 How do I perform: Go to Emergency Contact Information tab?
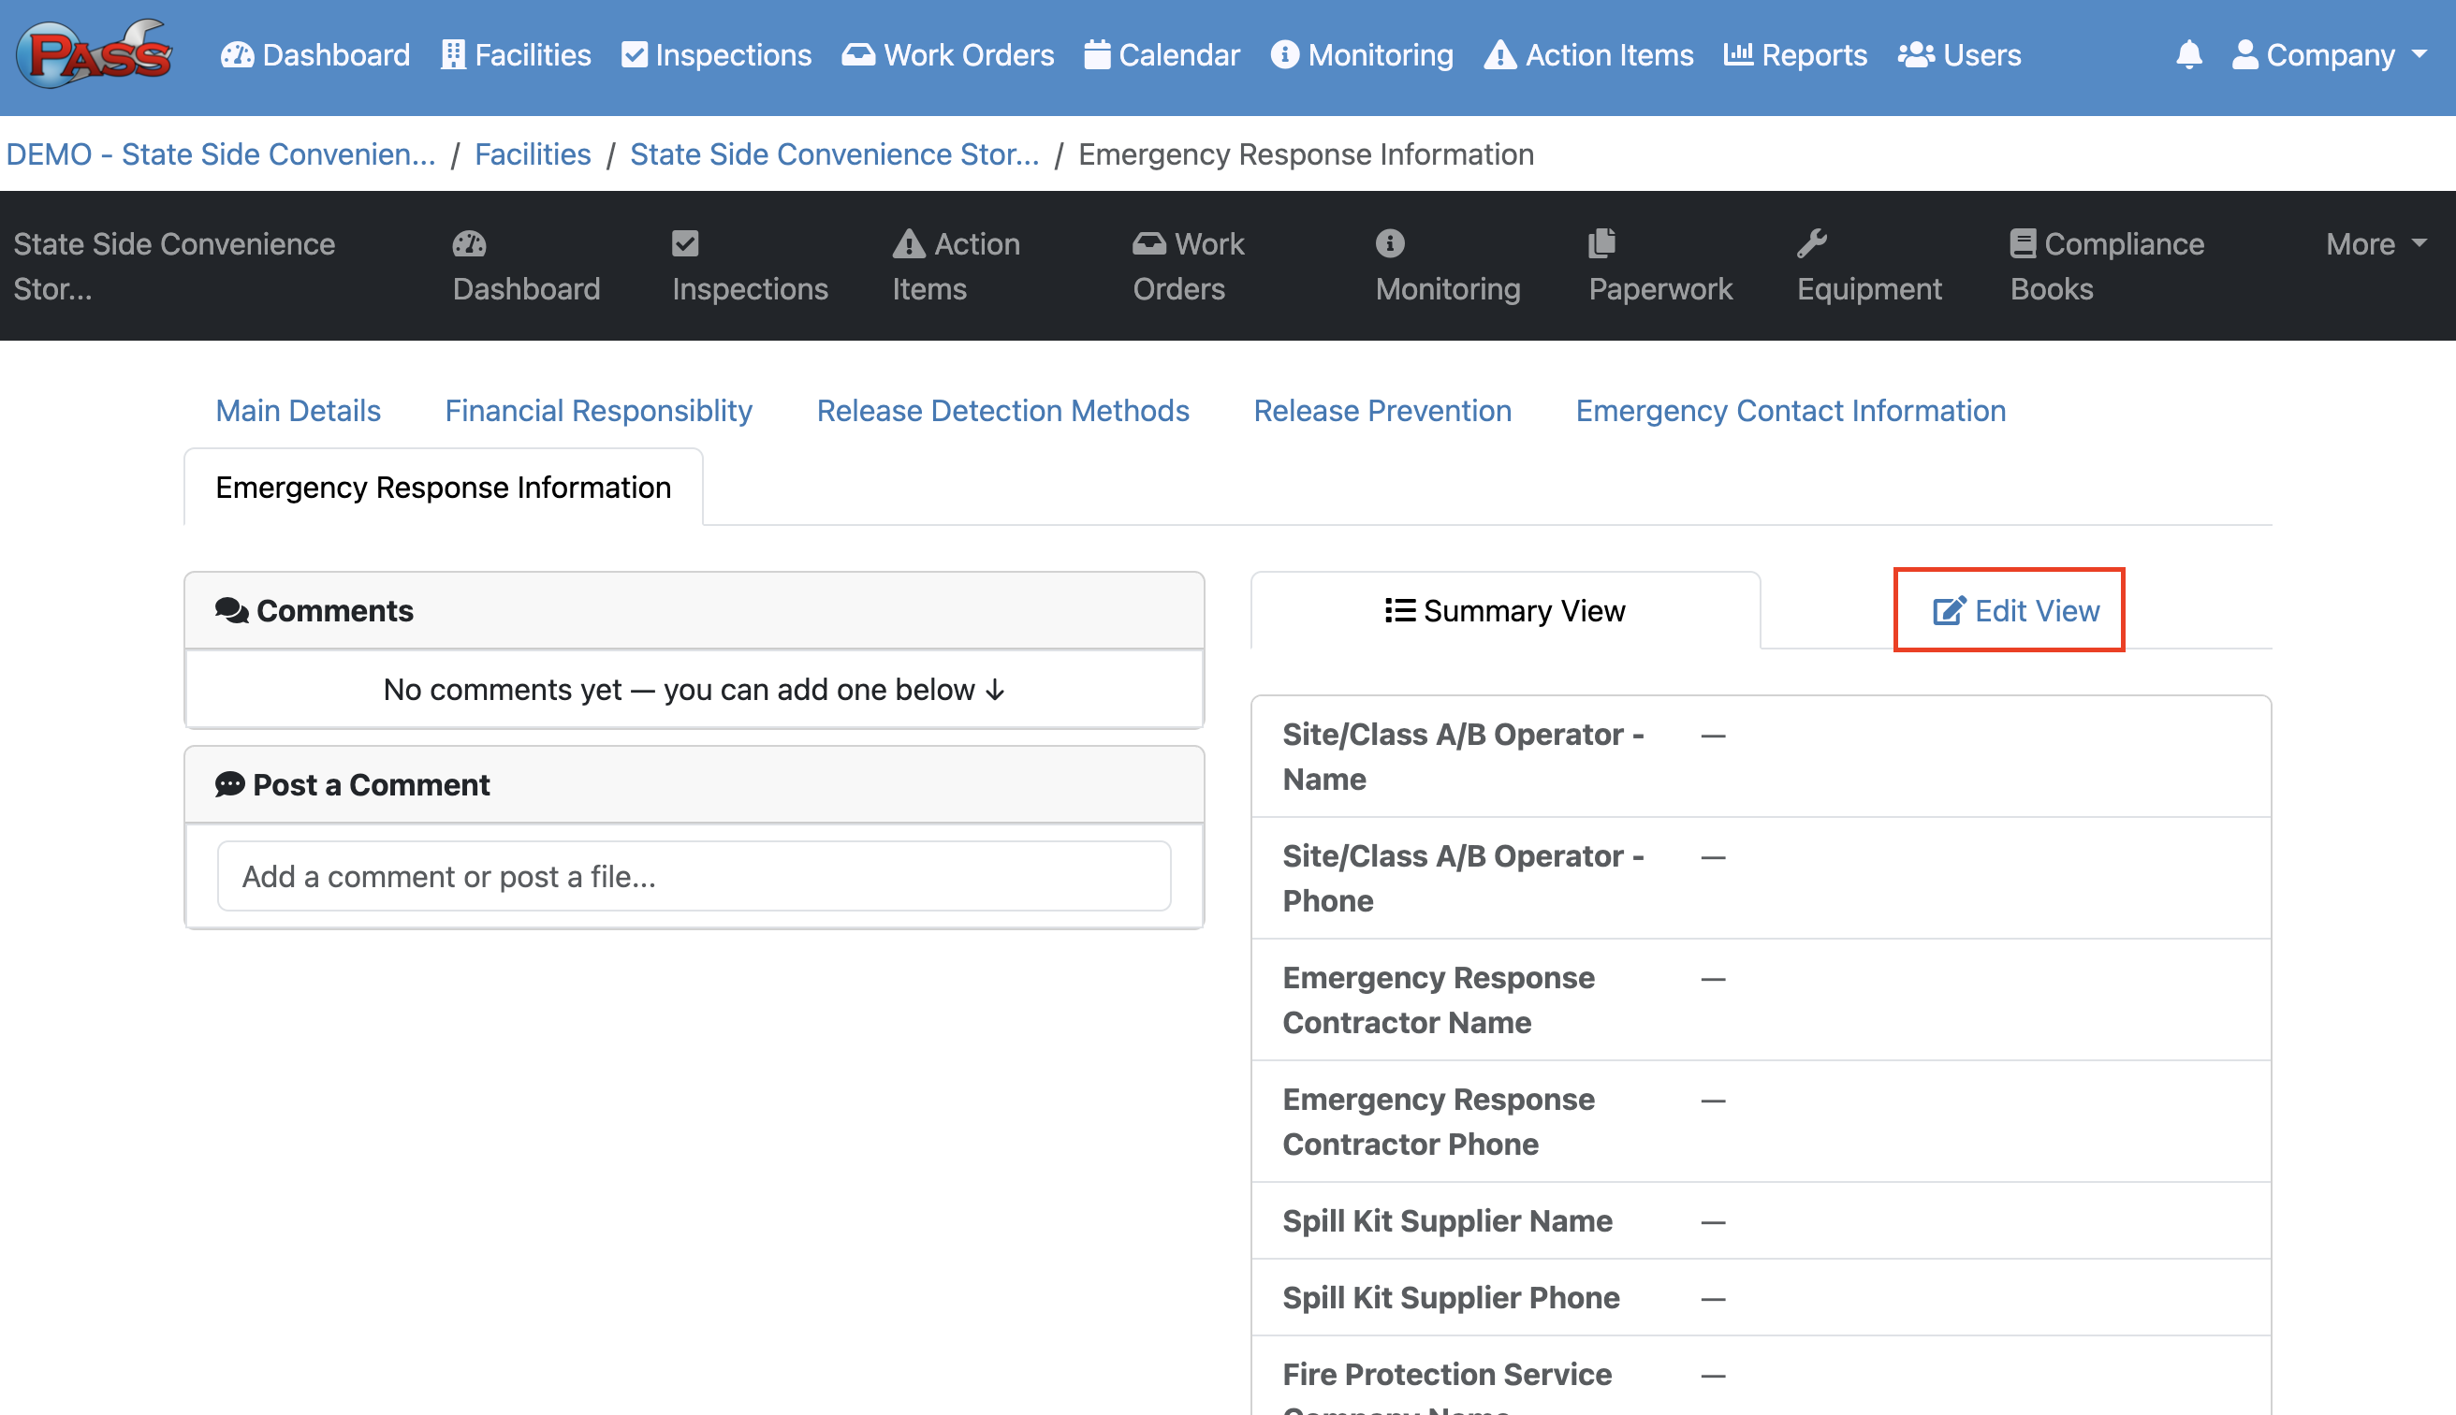(1791, 410)
